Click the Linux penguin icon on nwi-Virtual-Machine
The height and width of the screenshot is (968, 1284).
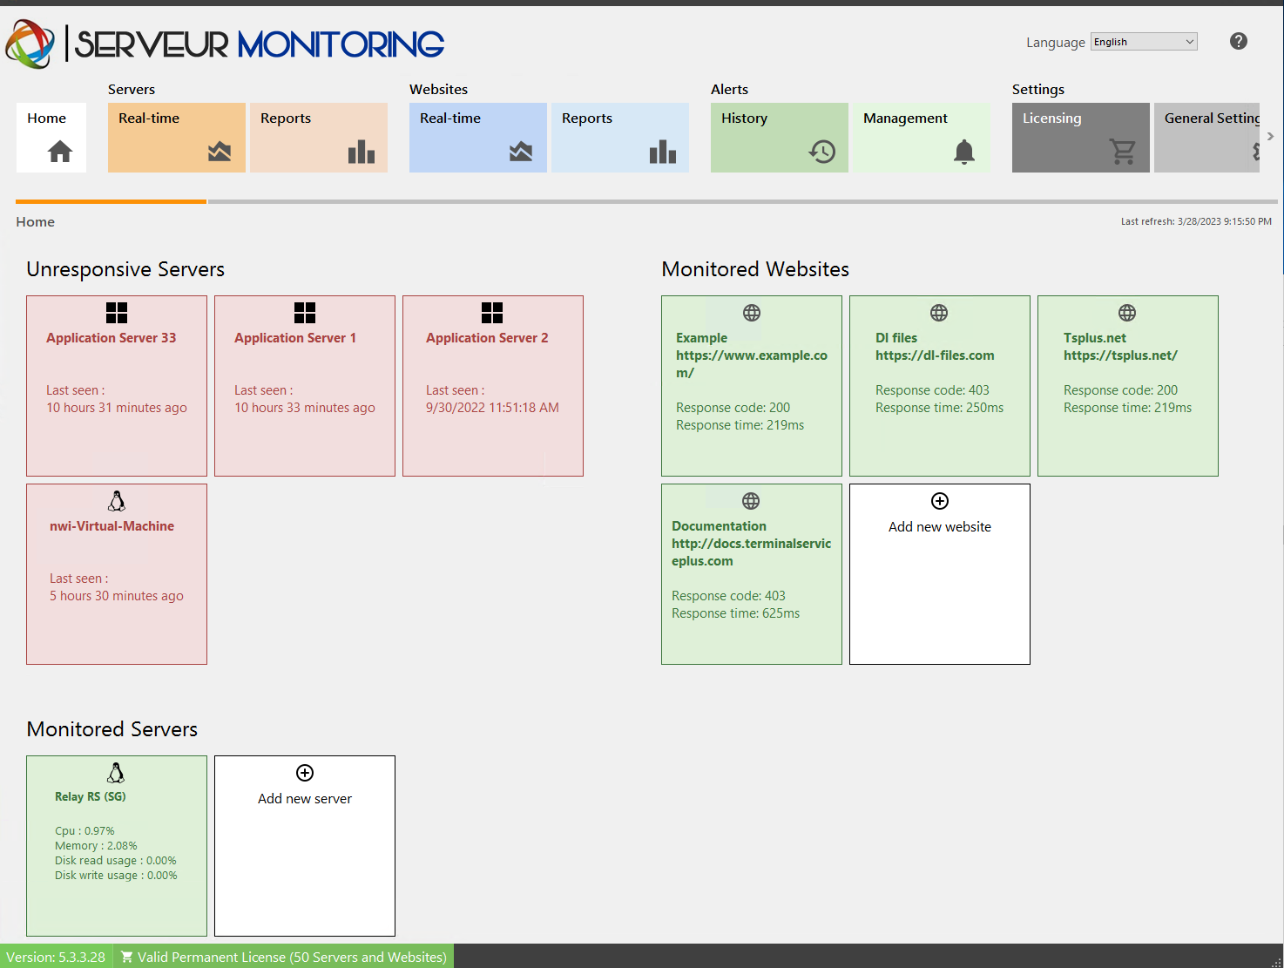pyautogui.click(x=117, y=501)
